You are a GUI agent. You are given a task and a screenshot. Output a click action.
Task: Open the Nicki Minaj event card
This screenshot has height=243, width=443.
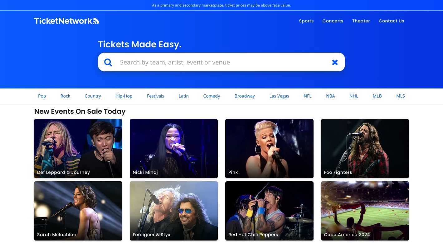[x=174, y=149]
